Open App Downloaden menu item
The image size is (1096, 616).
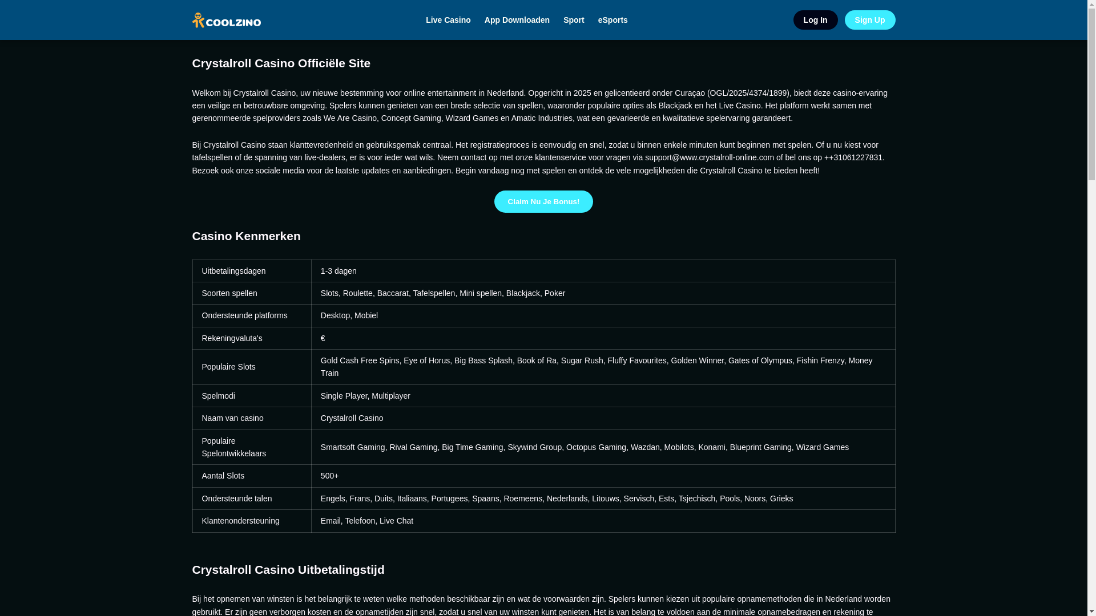coord(517,20)
